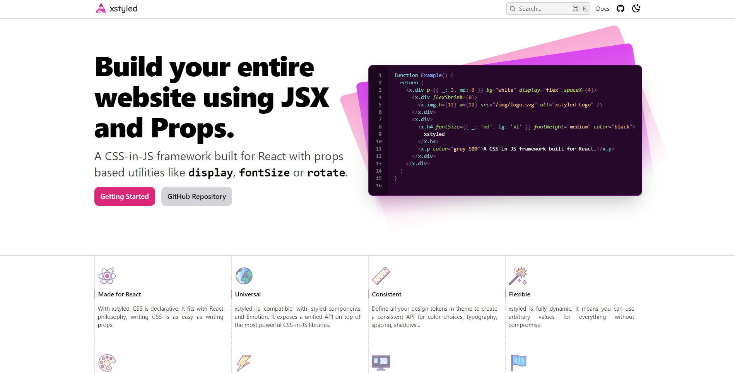Toggle dark mode with the moon icon
The image size is (735, 373).
(x=636, y=9)
